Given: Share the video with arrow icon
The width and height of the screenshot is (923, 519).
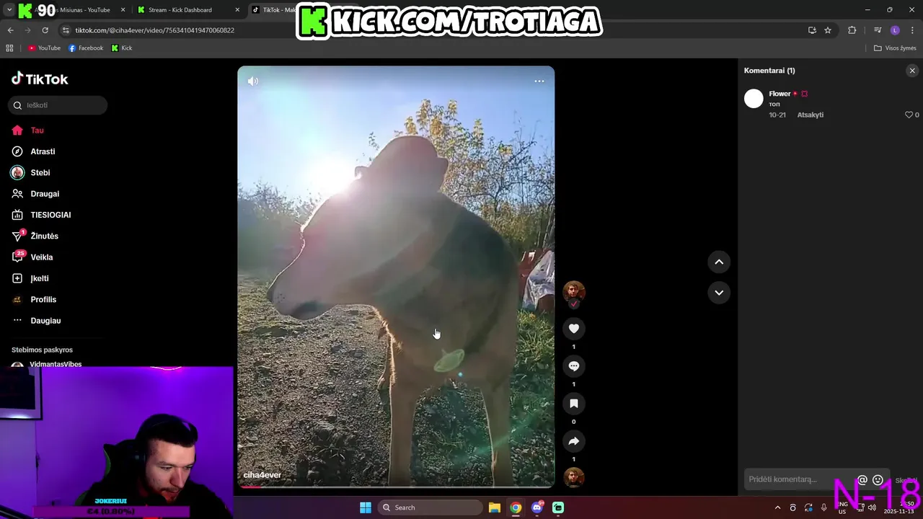Looking at the screenshot, I should click(x=574, y=441).
